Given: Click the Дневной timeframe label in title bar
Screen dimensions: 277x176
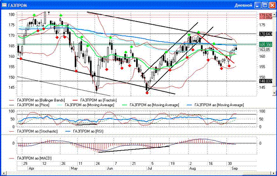Looking at the screenshot, I should click(x=243, y=5).
